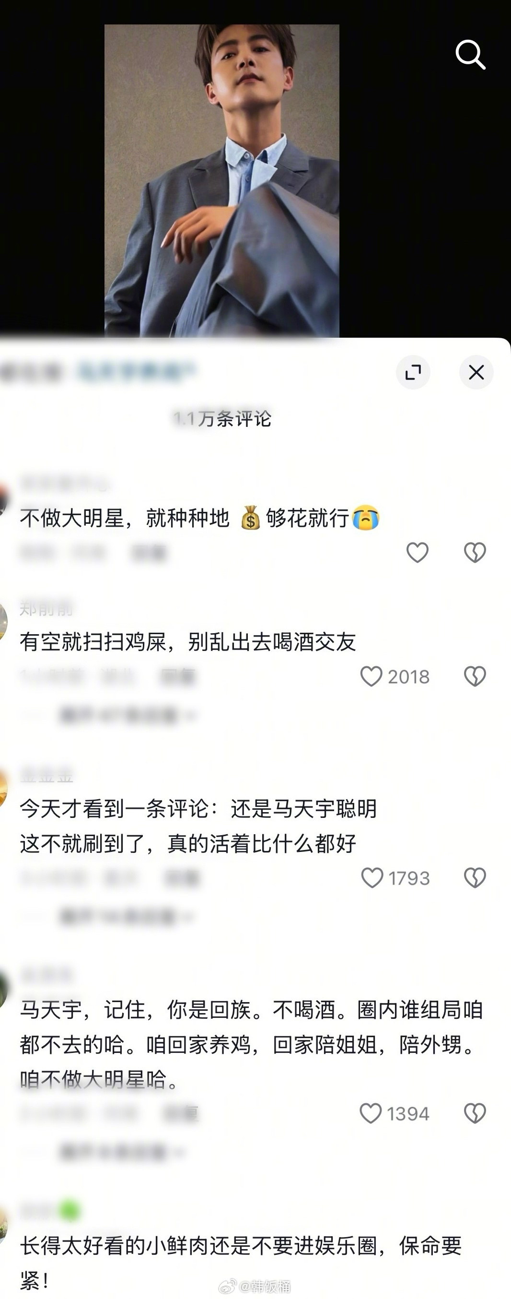Image resolution: width=511 pixels, height=1299 pixels.
Task: Like the comment with 2018 likes
Action: click(x=372, y=676)
